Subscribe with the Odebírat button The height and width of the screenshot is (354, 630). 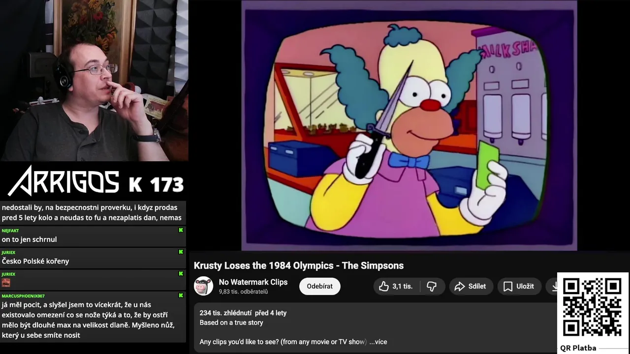point(319,286)
